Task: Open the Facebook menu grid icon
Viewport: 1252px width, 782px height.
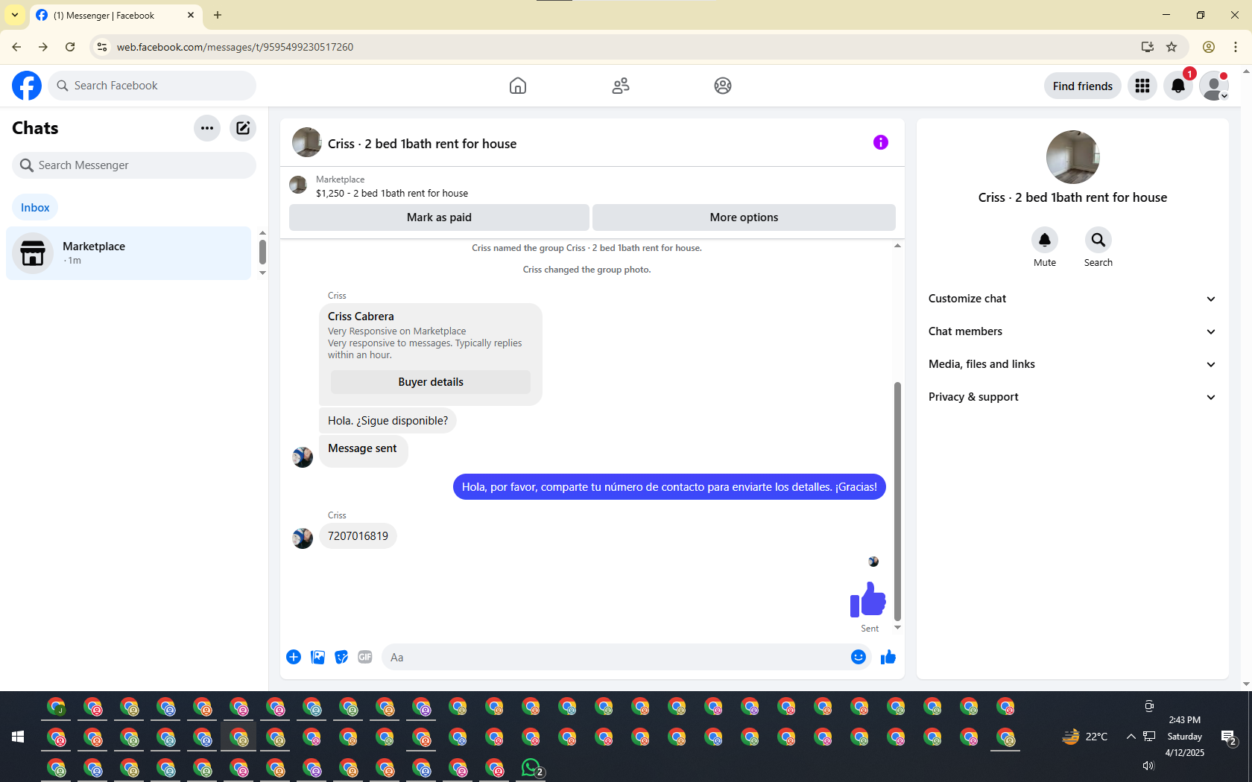Action: pyautogui.click(x=1142, y=86)
